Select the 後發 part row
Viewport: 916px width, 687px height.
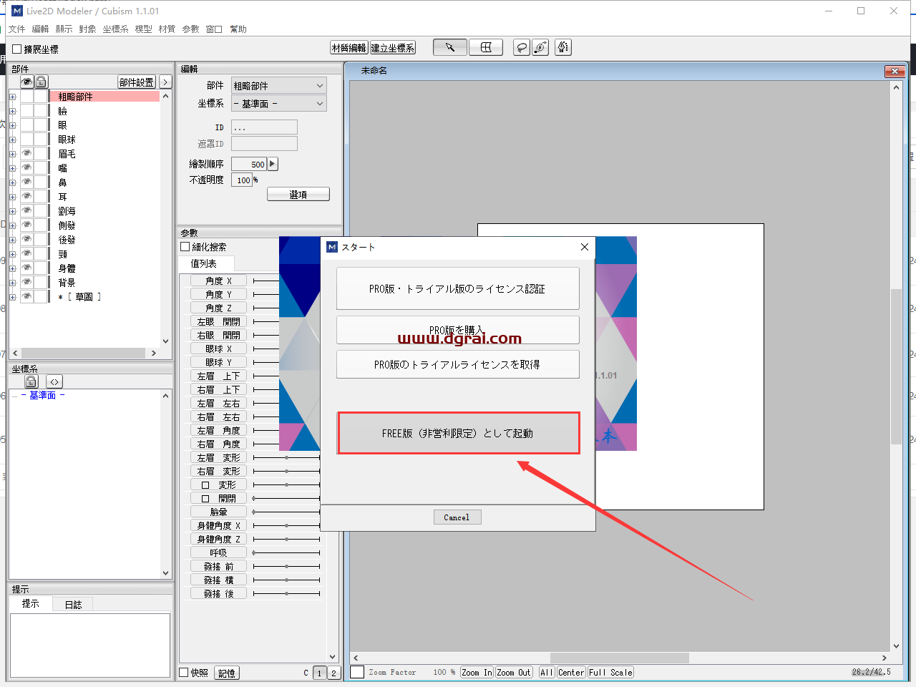click(67, 240)
